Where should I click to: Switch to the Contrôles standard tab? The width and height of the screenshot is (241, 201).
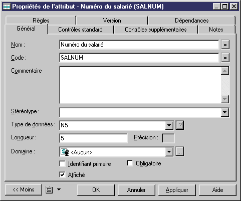(x=80, y=30)
